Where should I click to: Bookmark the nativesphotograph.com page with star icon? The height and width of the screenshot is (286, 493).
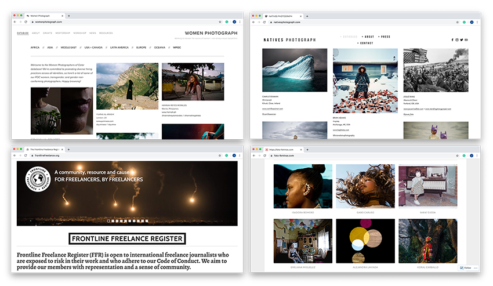click(x=458, y=23)
